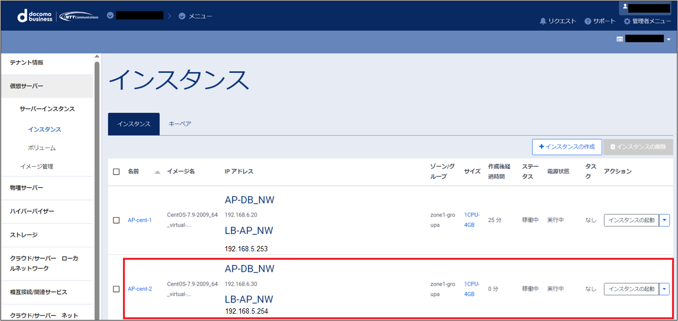Image resolution: width=678 pixels, height=321 pixels.
Task: Expand the action dropdown arrow for AP-cent-2
Action: tap(664, 289)
